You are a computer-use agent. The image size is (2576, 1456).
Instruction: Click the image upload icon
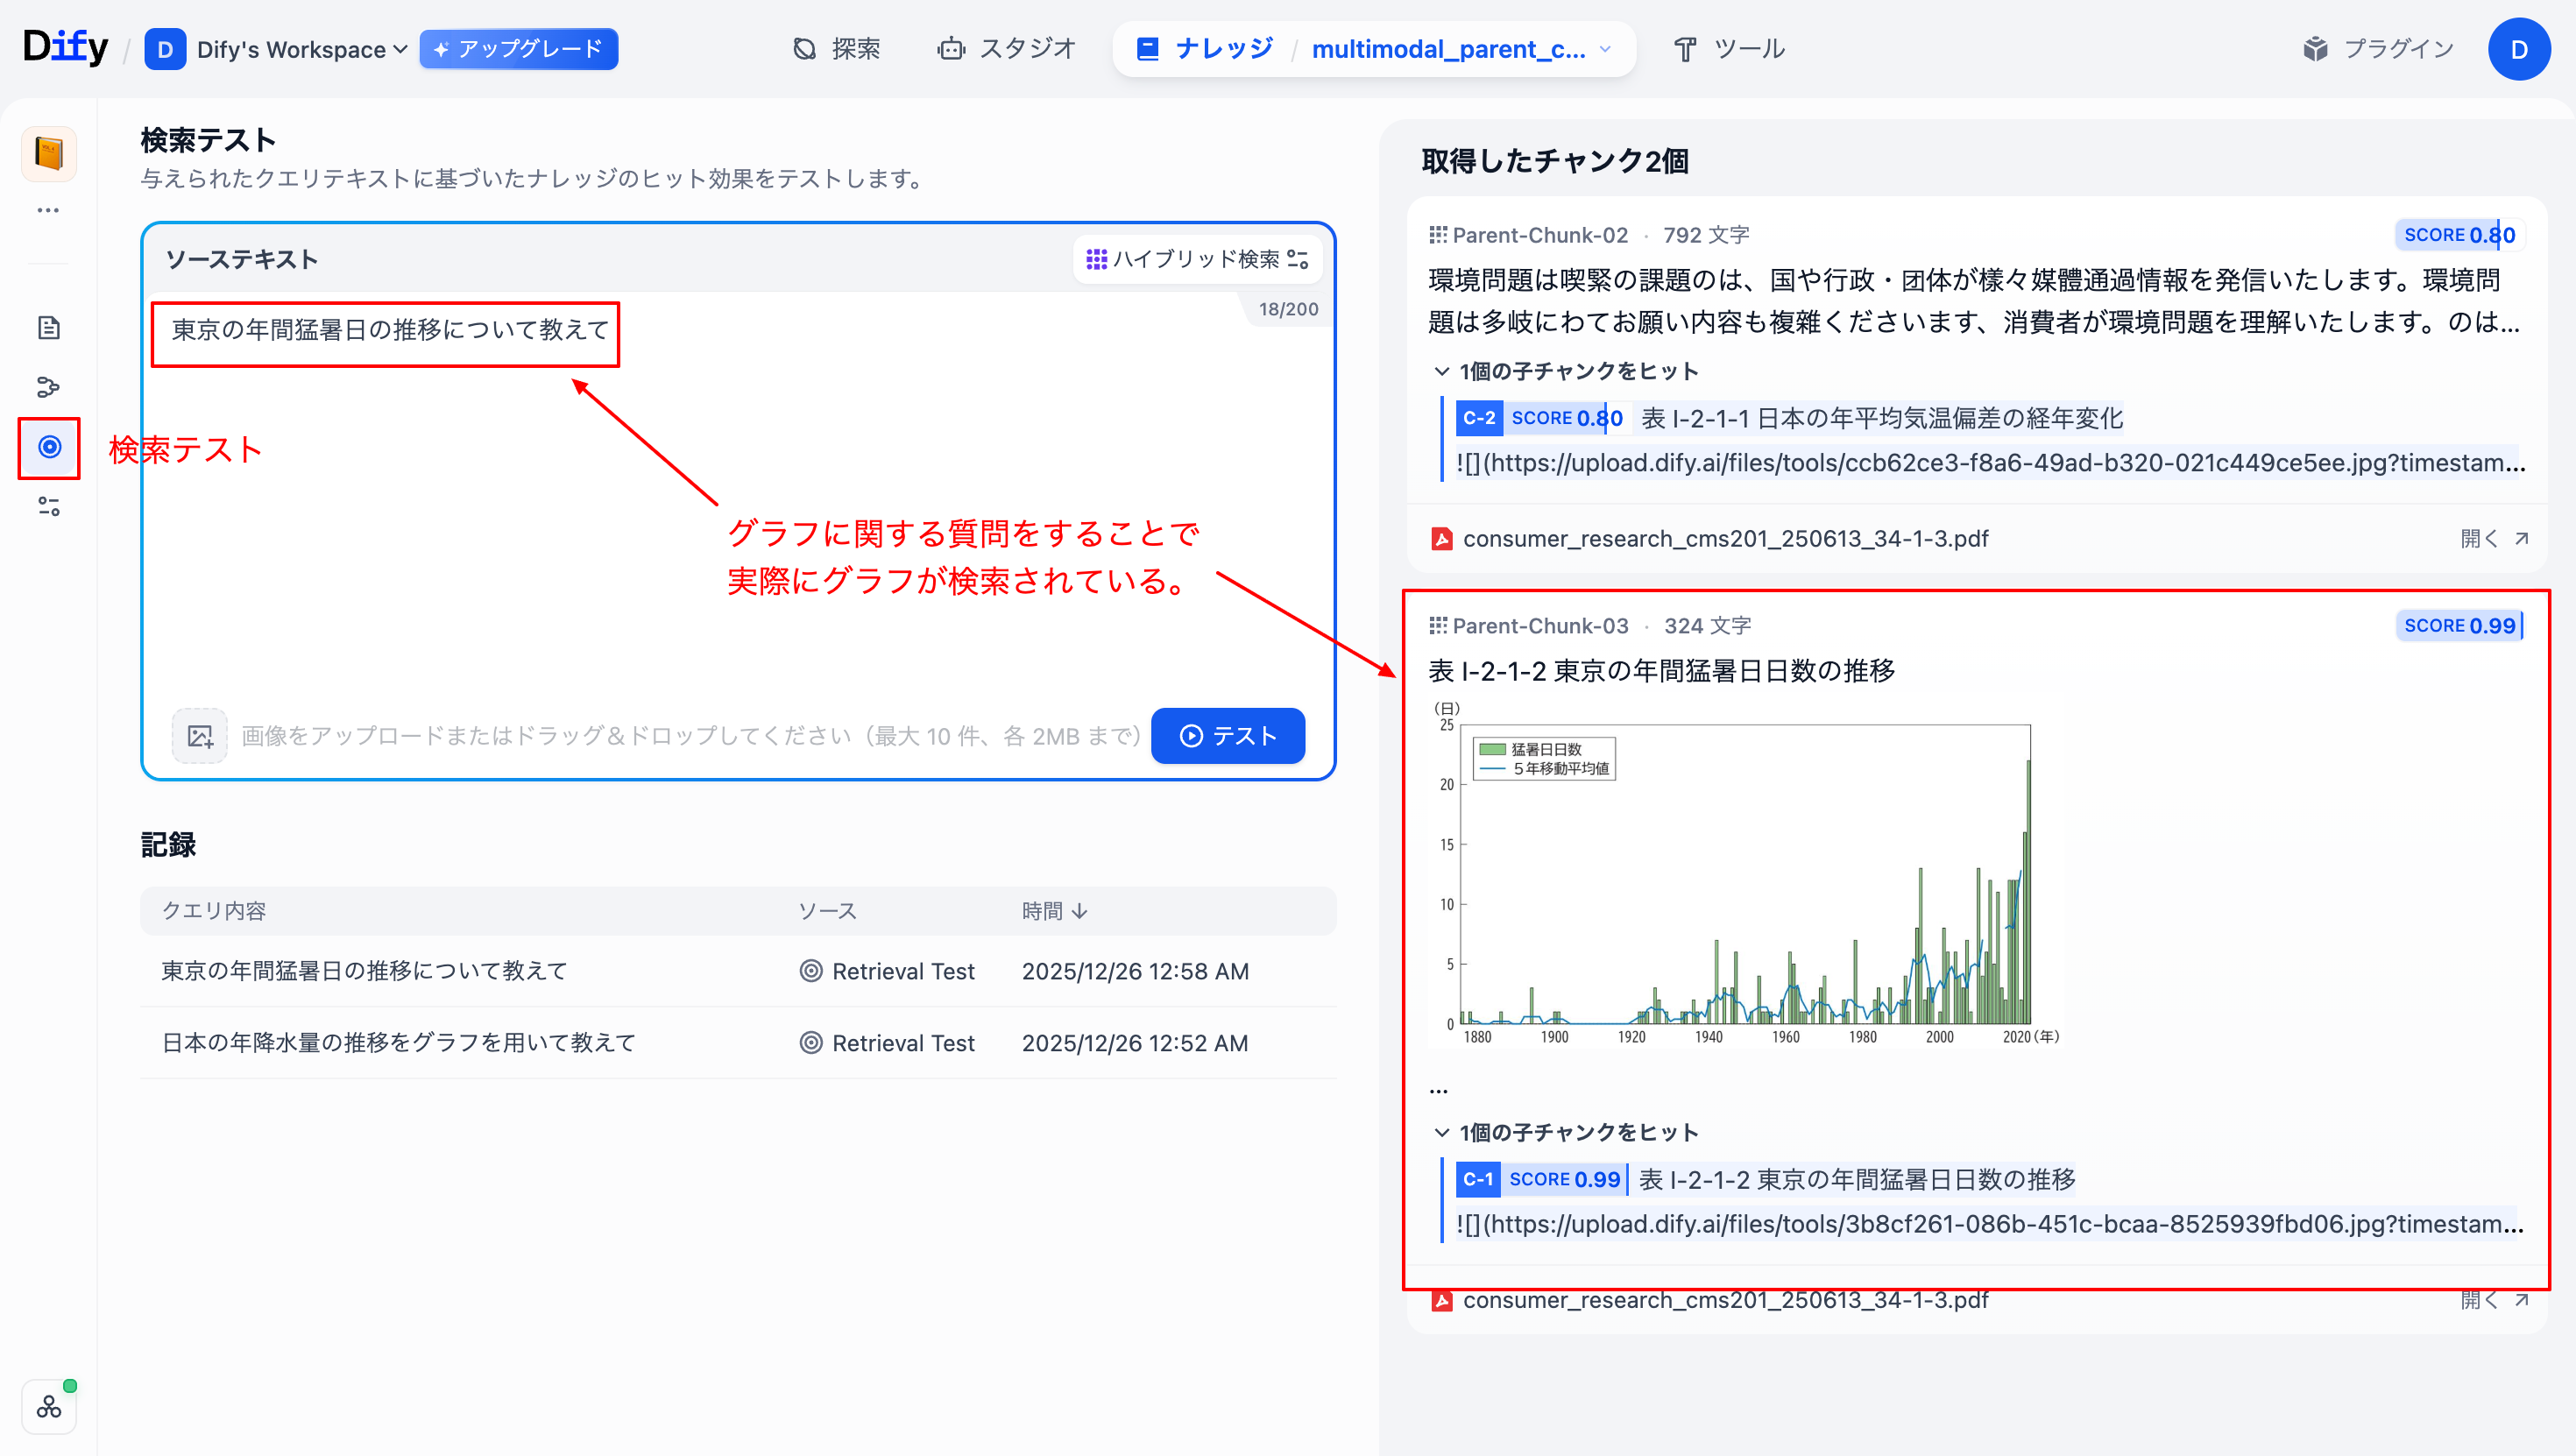click(200, 736)
